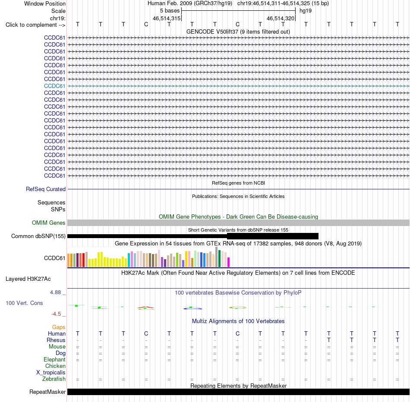Viewport: 410px width, 402px height.
Task: Click the X_tropicalis species label
Action: click(x=51, y=373)
